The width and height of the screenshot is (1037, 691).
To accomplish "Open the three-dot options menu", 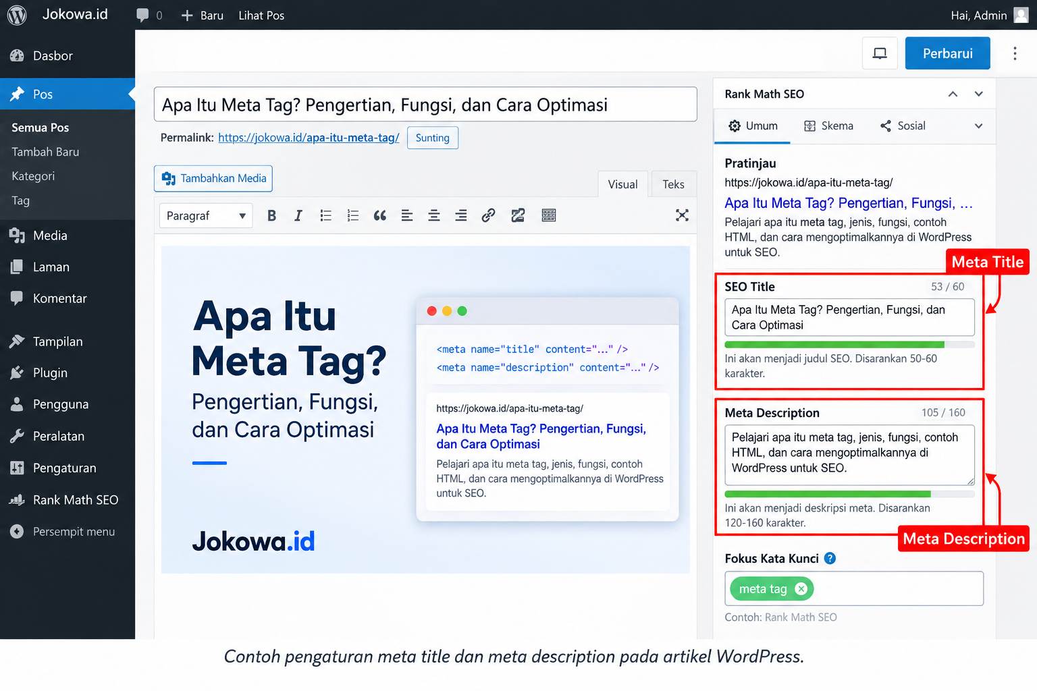I will (x=1015, y=53).
